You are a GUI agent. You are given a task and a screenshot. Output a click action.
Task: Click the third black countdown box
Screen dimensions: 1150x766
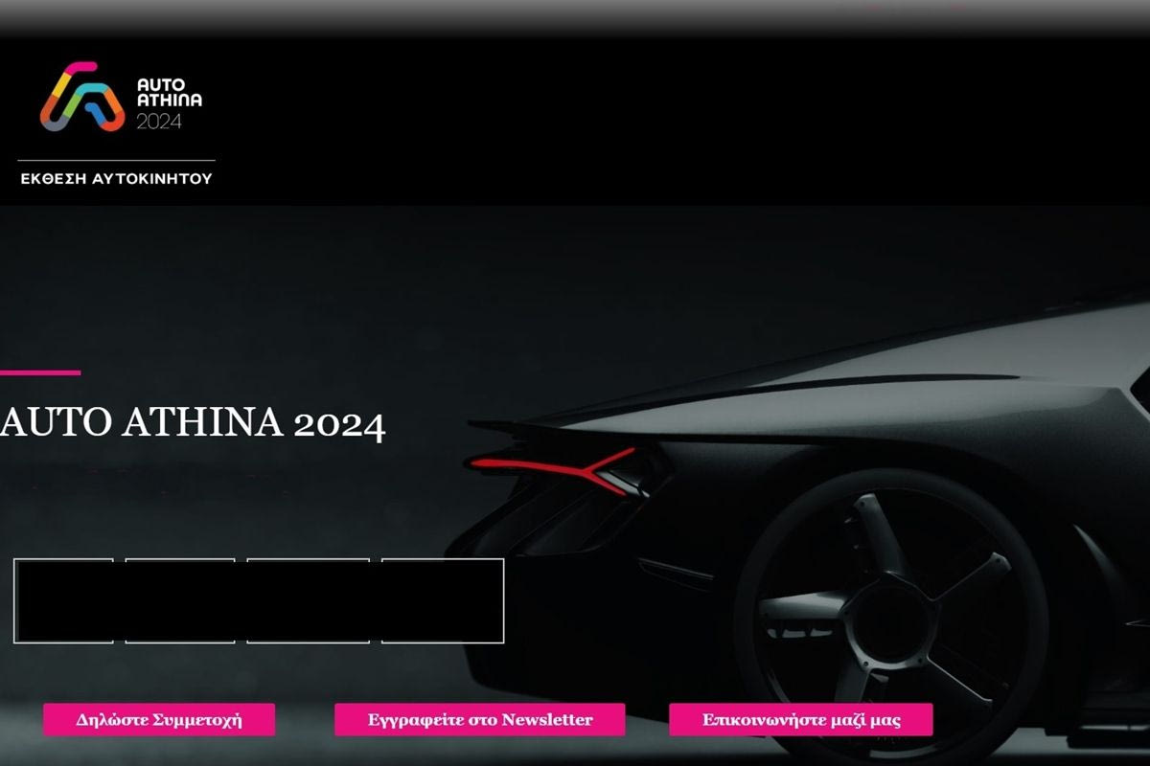(x=309, y=600)
